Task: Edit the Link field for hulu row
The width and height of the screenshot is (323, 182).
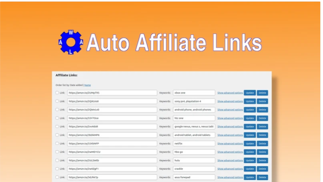Action: click(112, 160)
